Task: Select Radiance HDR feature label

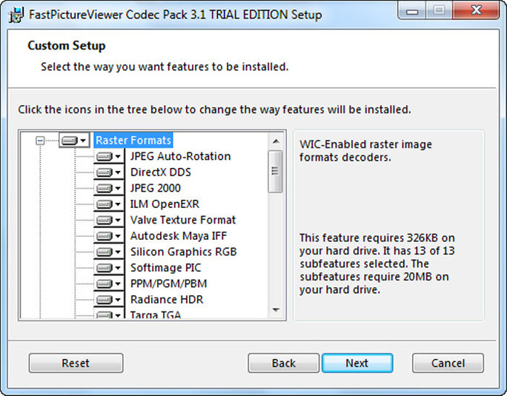Action: coord(167,300)
